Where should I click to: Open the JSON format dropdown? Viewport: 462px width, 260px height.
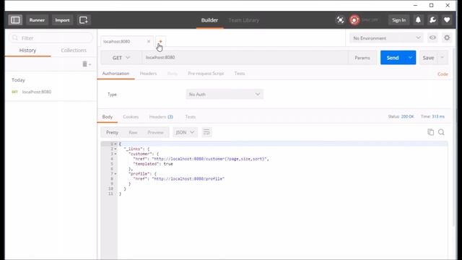(185, 132)
